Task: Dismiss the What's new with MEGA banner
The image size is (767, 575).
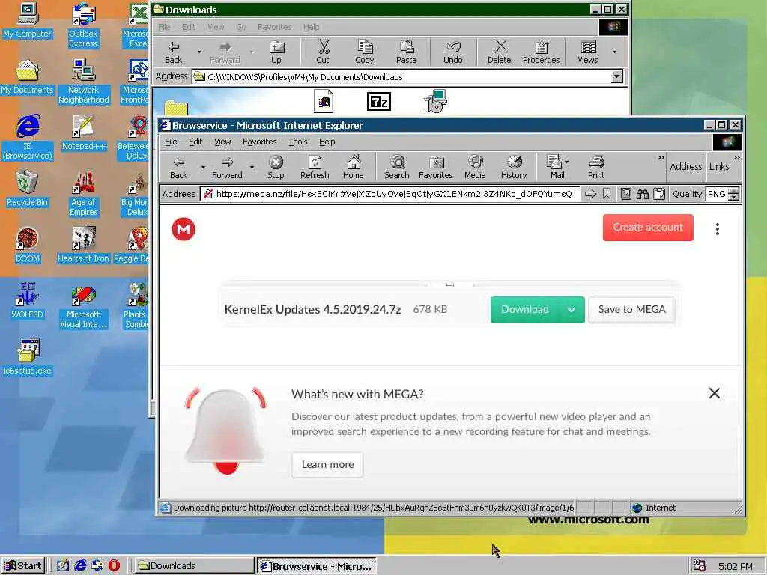Action: (714, 393)
